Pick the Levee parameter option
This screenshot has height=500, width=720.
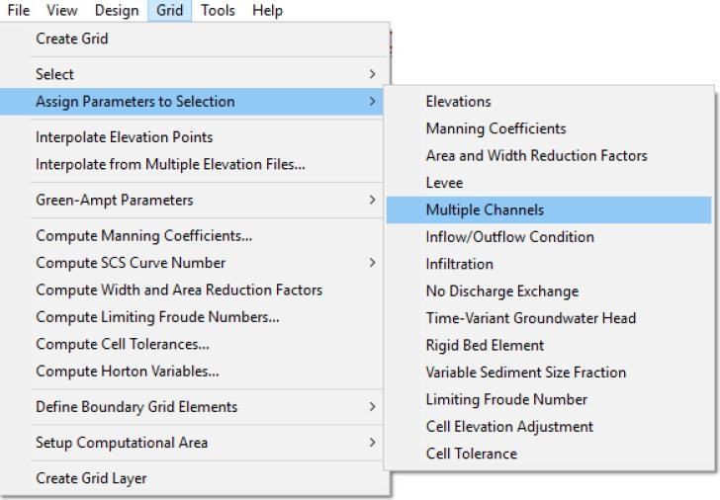coord(444,183)
